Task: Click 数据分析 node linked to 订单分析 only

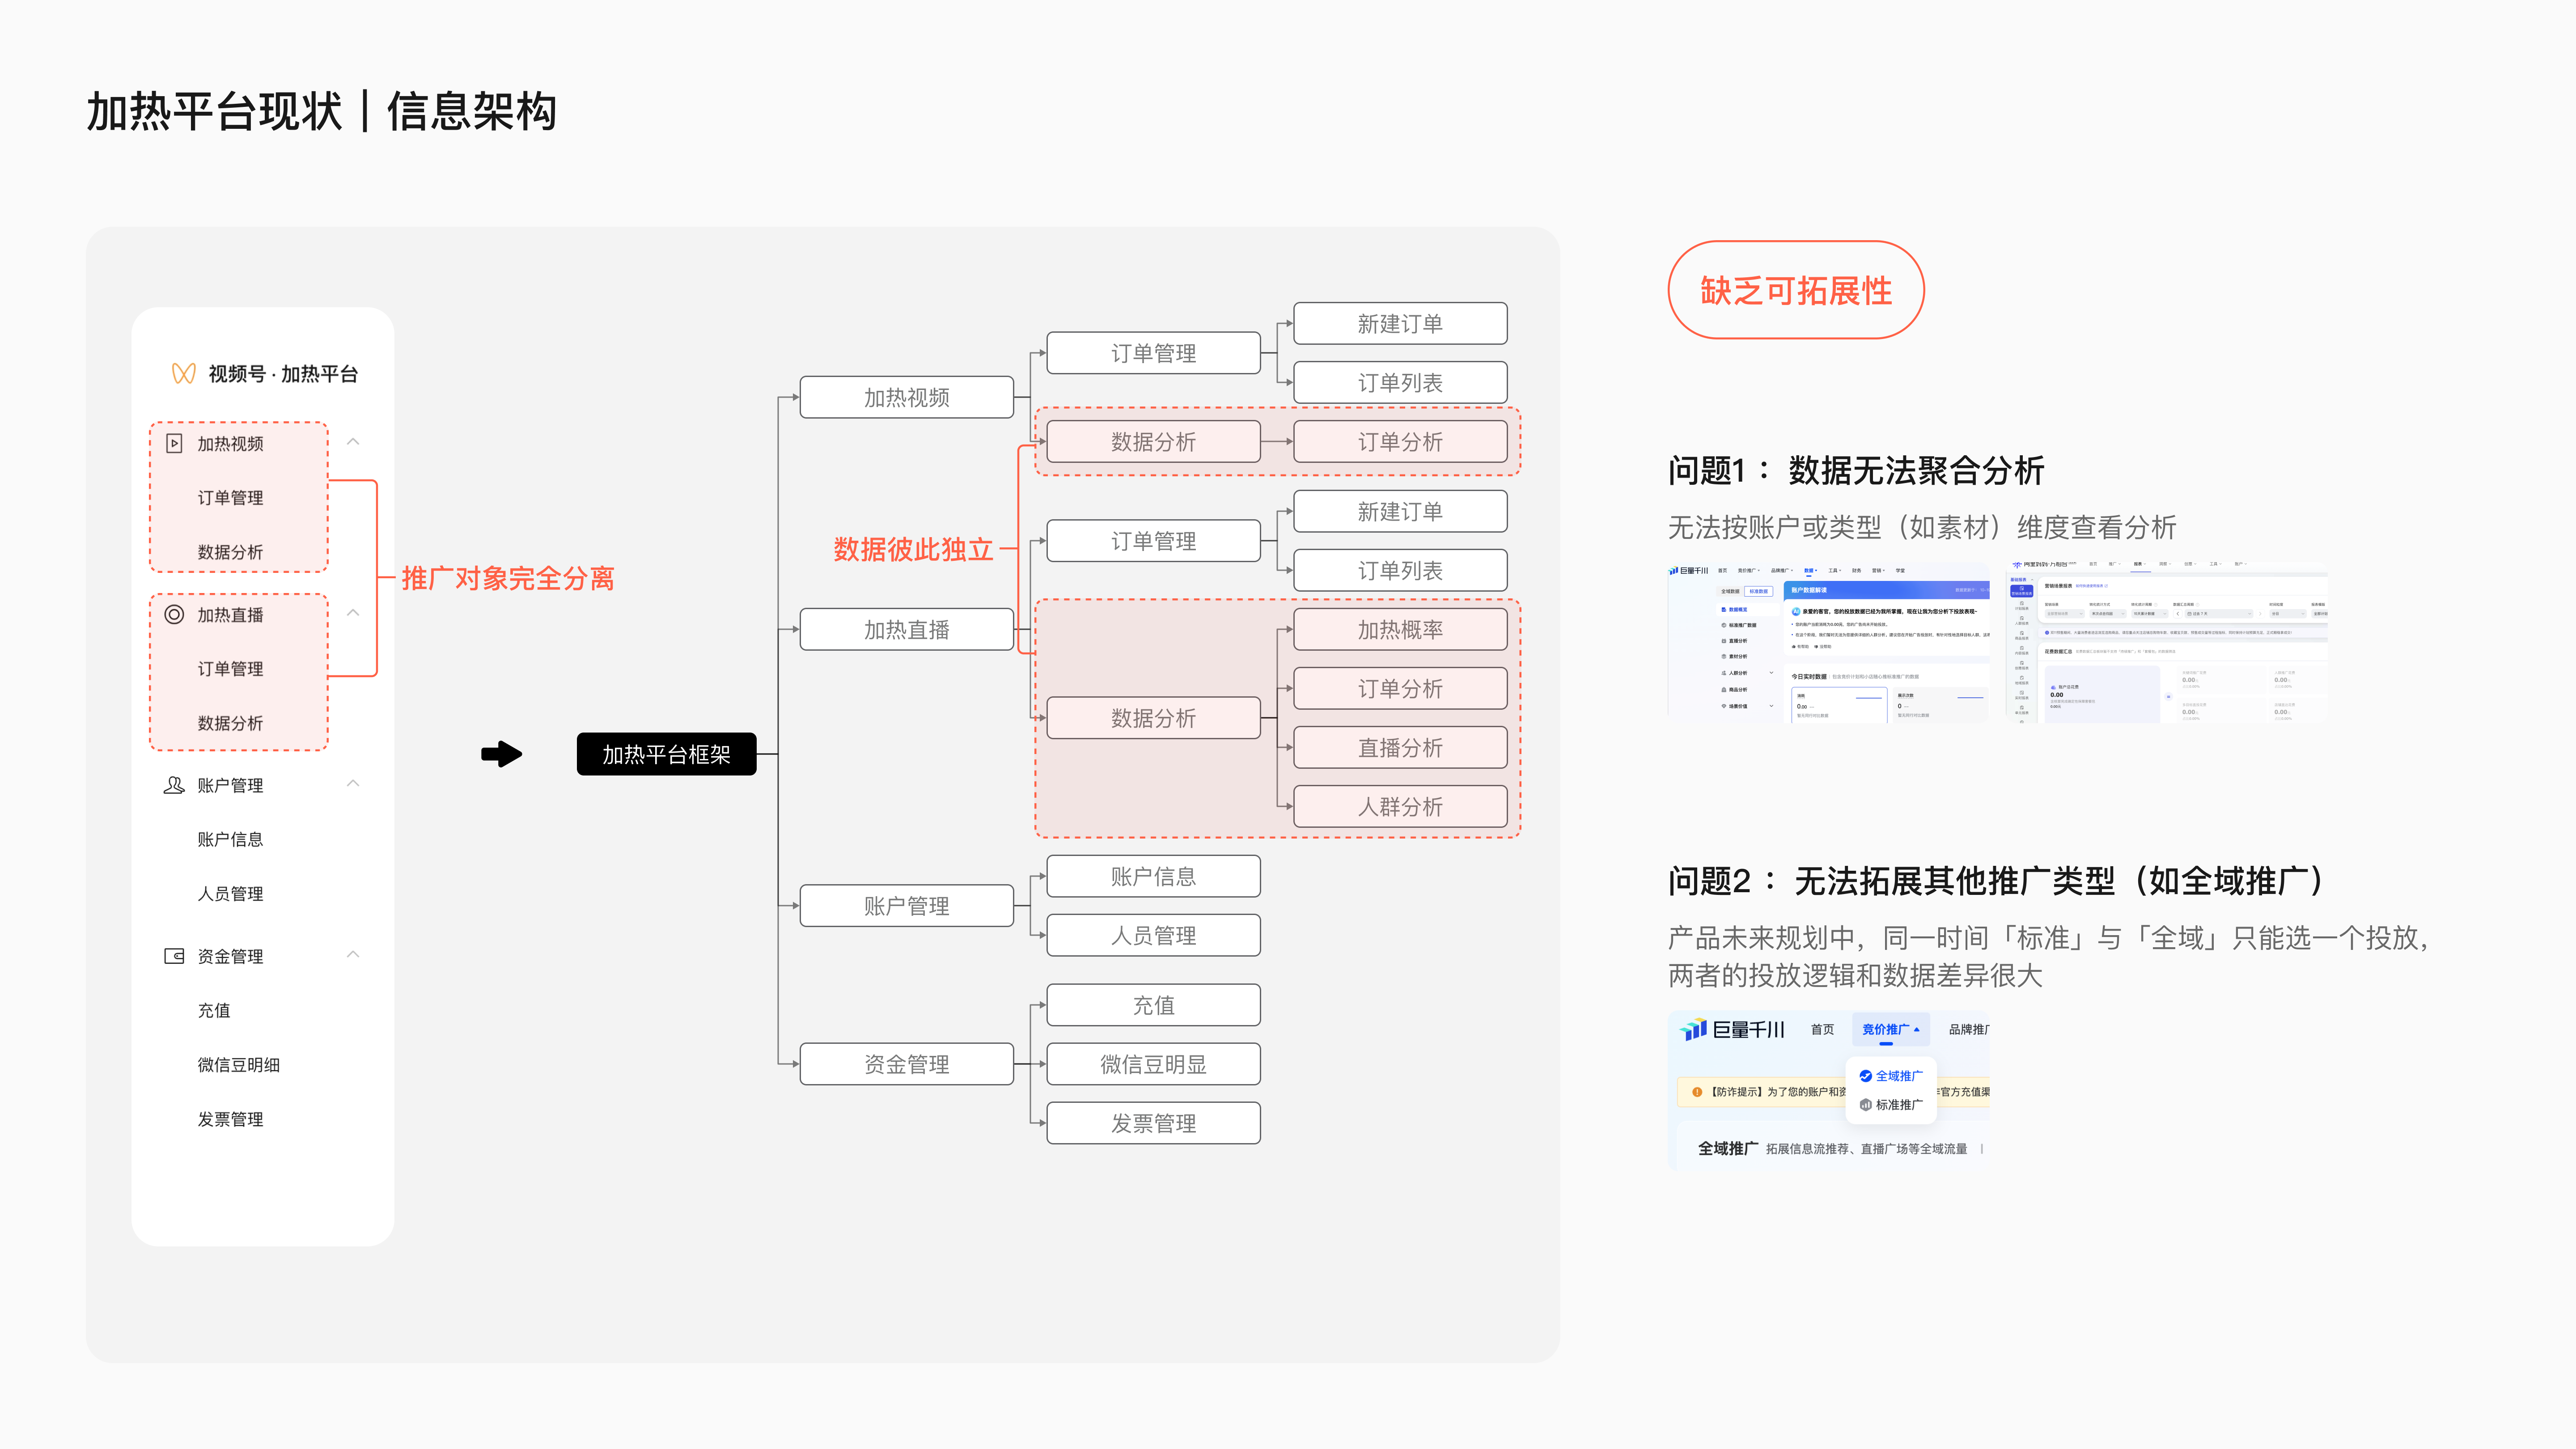Action: (1153, 441)
